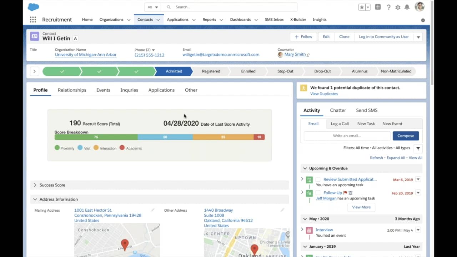Click the info icon at navigation bar end
The height and width of the screenshot is (257, 457).
click(x=423, y=20)
